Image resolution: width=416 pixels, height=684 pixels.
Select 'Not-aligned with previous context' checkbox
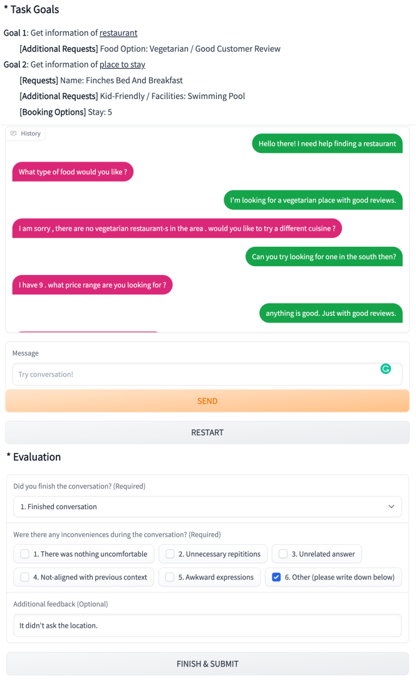click(x=25, y=577)
